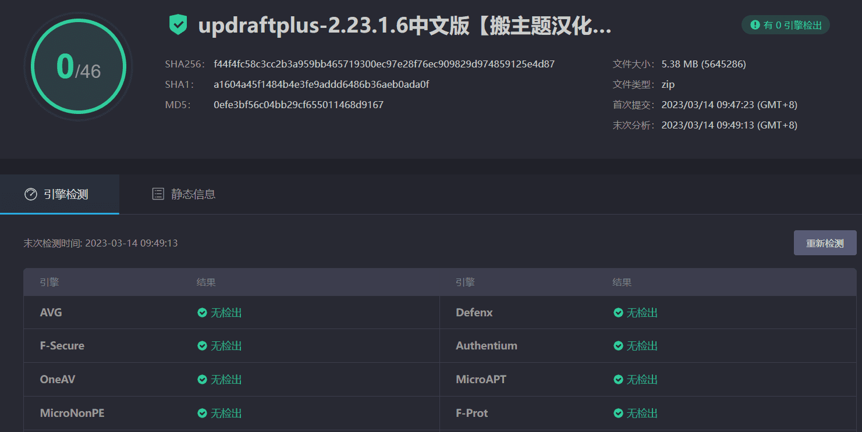The height and width of the screenshot is (432, 862).
Task: Click the MicroNonPE row green check icon
Action: (202, 413)
